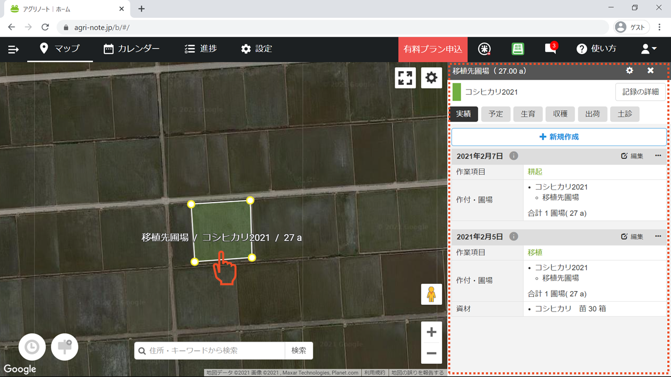671x377 pixels.
Task: Open the 移植 work item link
Action: [x=535, y=252]
